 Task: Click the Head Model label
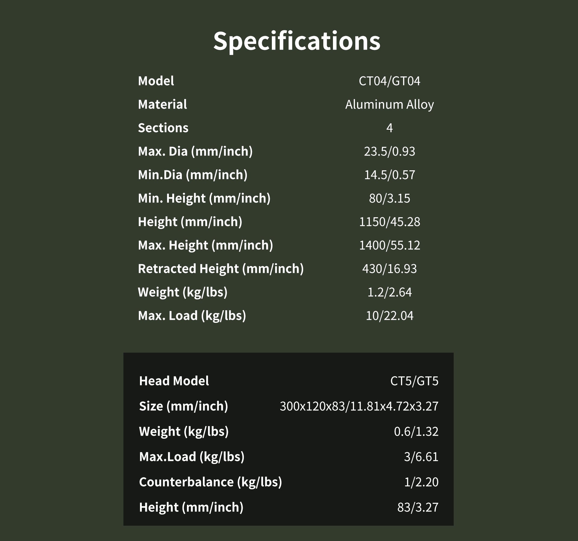174,381
